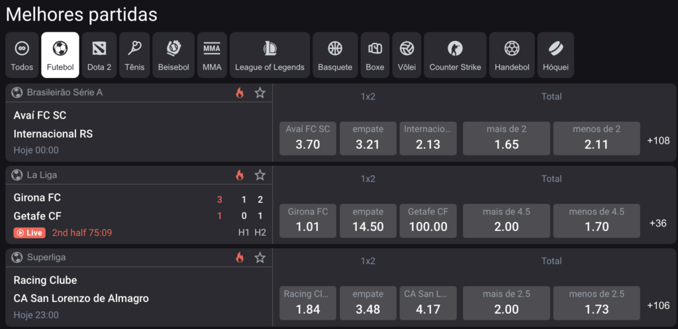Switch to the Counter Strike tab
The height and width of the screenshot is (329, 678).
click(x=455, y=55)
